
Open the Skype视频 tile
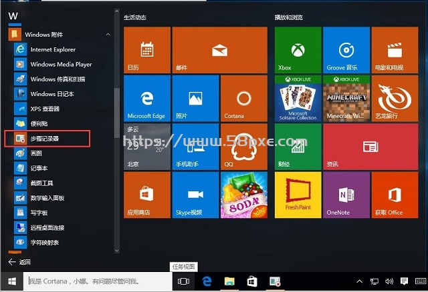pos(195,195)
